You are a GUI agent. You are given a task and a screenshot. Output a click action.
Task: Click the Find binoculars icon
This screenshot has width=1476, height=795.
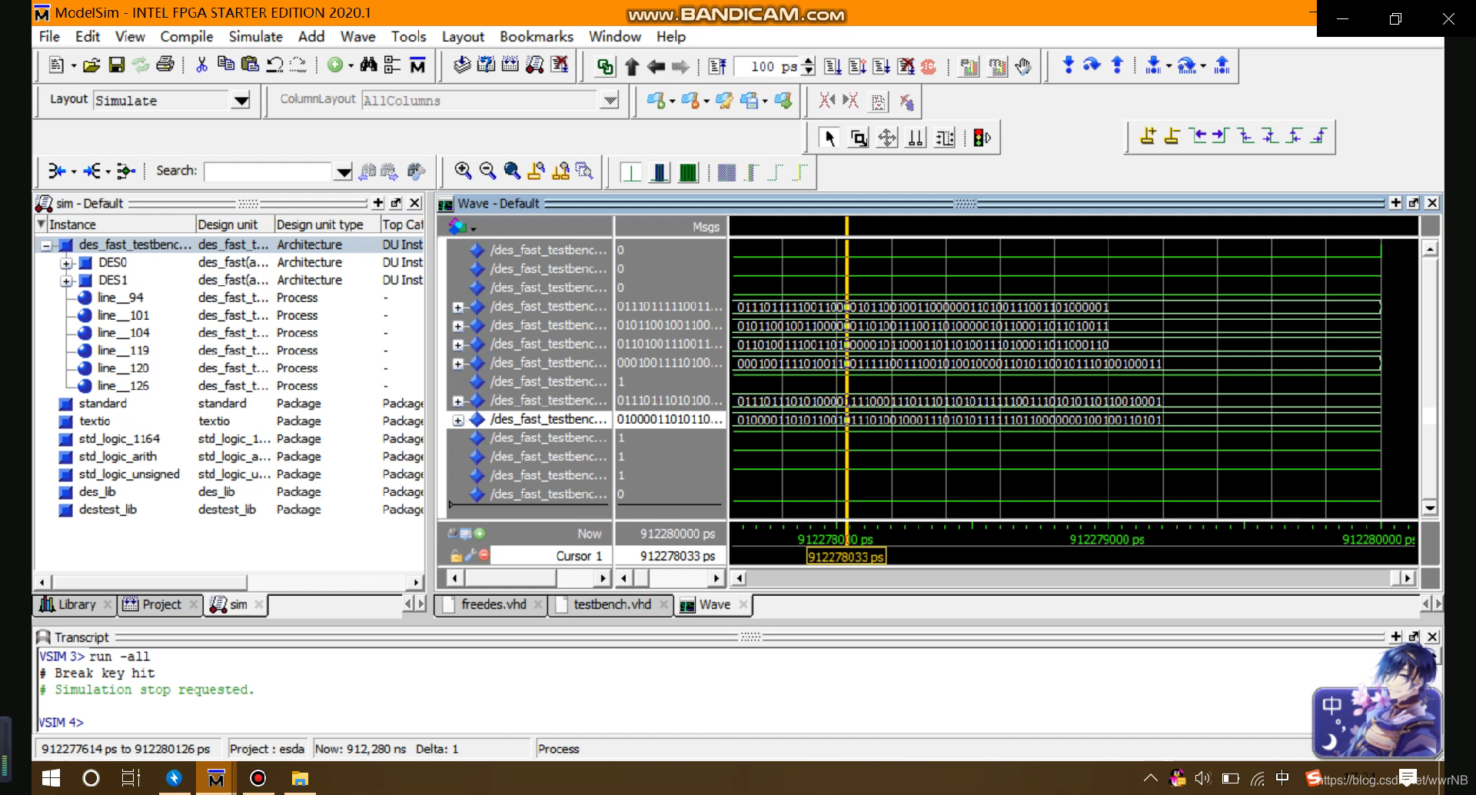(368, 65)
